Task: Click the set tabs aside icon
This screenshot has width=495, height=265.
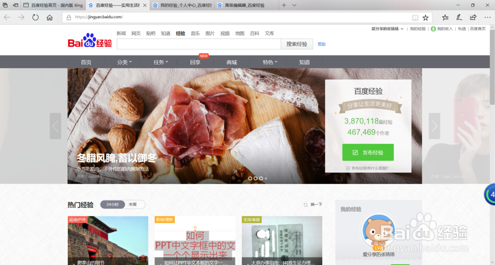Action: pyautogui.click(x=15, y=5)
